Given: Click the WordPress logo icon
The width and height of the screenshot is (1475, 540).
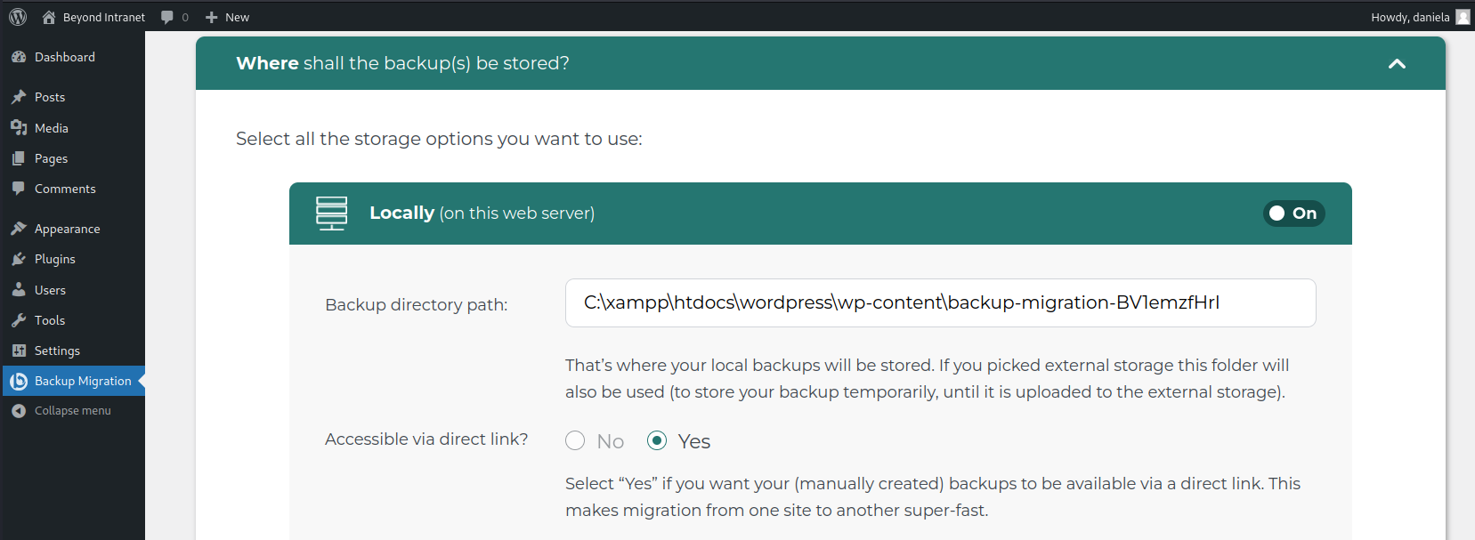Looking at the screenshot, I should [18, 17].
